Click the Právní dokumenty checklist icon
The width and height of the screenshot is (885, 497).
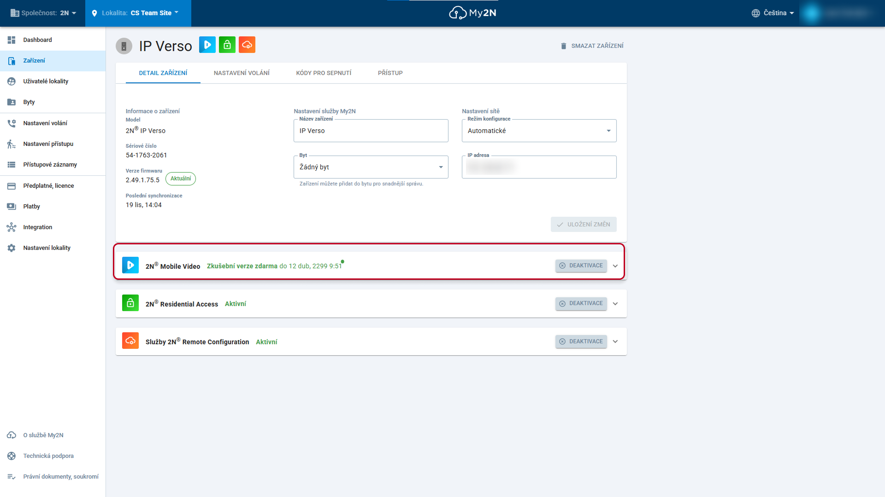[x=12, y=477]
